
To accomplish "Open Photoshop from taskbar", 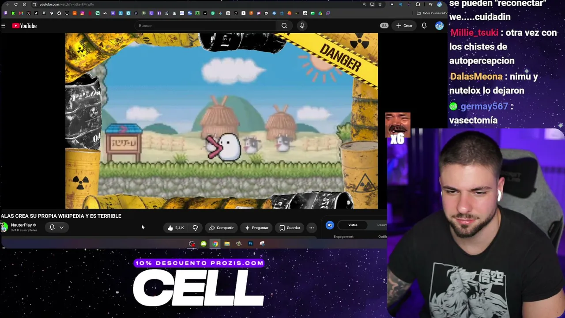I will [x=250, y=244].
